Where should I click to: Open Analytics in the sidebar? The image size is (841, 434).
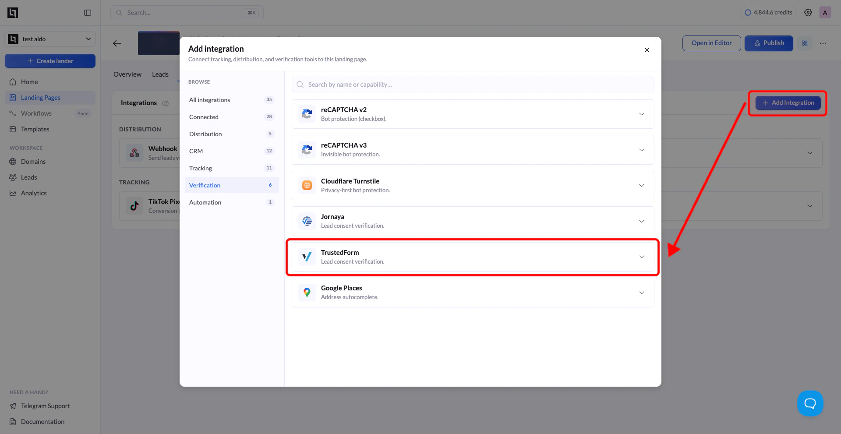click(x=50, y=193)
